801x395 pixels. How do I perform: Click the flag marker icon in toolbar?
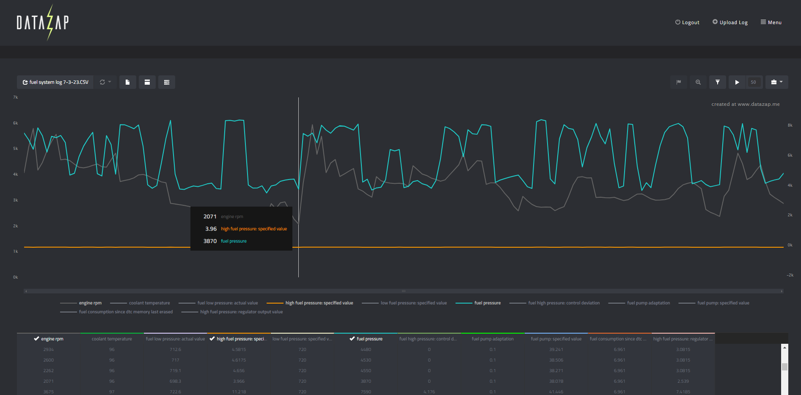[x=678, y=82]
